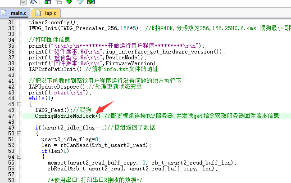Viewport: 291px width, 183px height.
Task: Click the if(len>0) statement
Action: [x=55, y=151]
